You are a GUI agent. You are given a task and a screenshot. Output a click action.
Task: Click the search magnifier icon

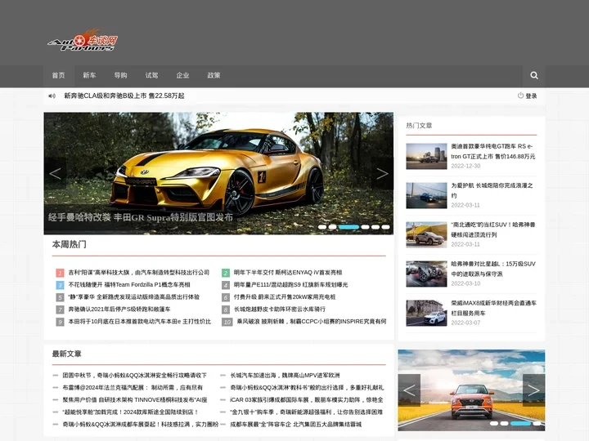click(533, 75)
